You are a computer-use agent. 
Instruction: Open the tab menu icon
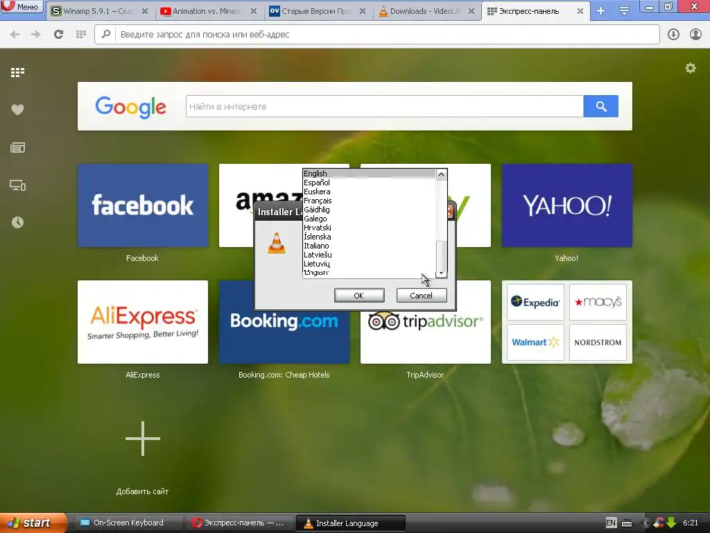click(x=624, y=11)
